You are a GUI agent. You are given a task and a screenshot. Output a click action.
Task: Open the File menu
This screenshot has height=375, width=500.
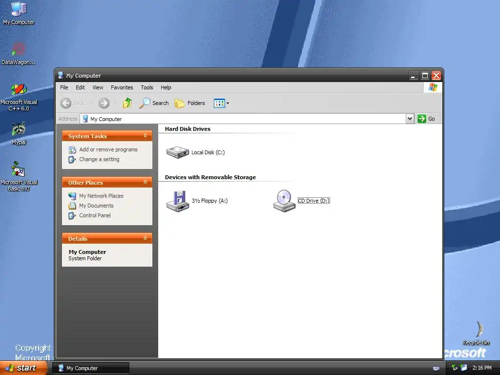click(x=64, y=87)
